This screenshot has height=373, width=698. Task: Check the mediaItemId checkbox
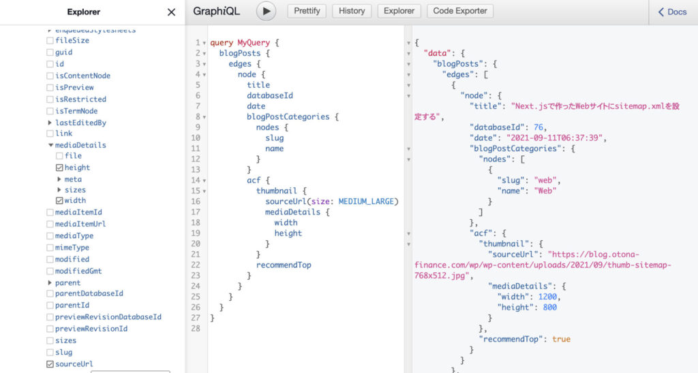click(50, 212)
